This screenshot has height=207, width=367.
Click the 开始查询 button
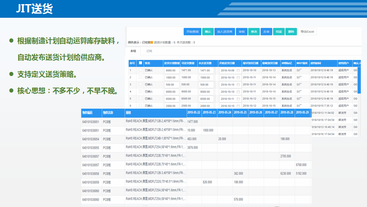(x=192, y=31)
